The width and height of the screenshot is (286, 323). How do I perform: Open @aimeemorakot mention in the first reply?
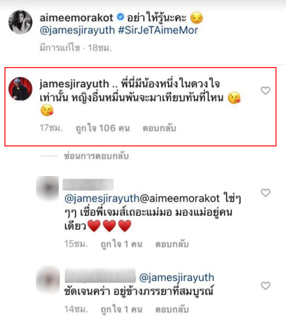point(180,198)
